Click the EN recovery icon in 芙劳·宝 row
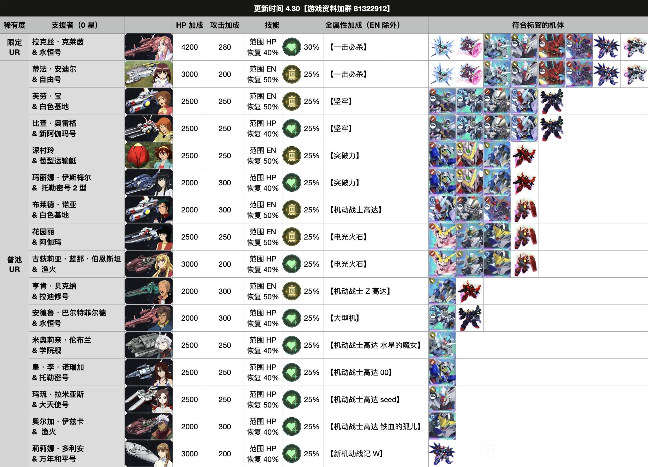Viewport: 648px width, 467px height. click(292, 101)
